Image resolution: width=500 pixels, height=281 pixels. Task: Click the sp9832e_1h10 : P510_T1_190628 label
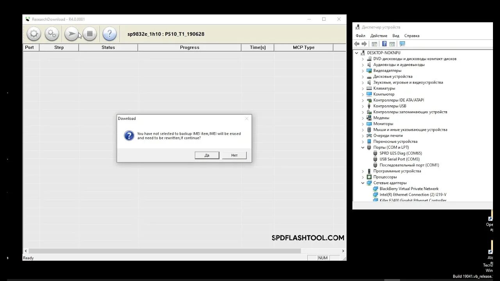[166, 34]
